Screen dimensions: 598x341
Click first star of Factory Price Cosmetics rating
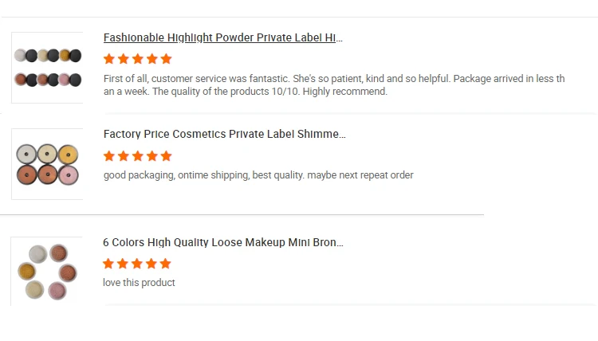coord(109,156)
